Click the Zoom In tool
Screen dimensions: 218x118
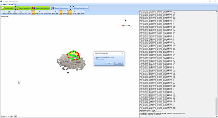click(x=15, y=12)
